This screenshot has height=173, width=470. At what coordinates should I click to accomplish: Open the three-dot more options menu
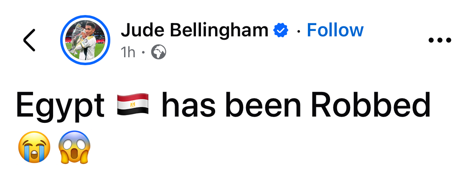point(440,40)
